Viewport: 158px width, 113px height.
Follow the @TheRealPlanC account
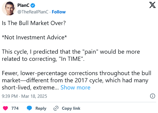point(59,12)
